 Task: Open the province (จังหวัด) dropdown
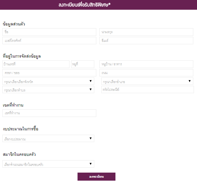point(48,81)
